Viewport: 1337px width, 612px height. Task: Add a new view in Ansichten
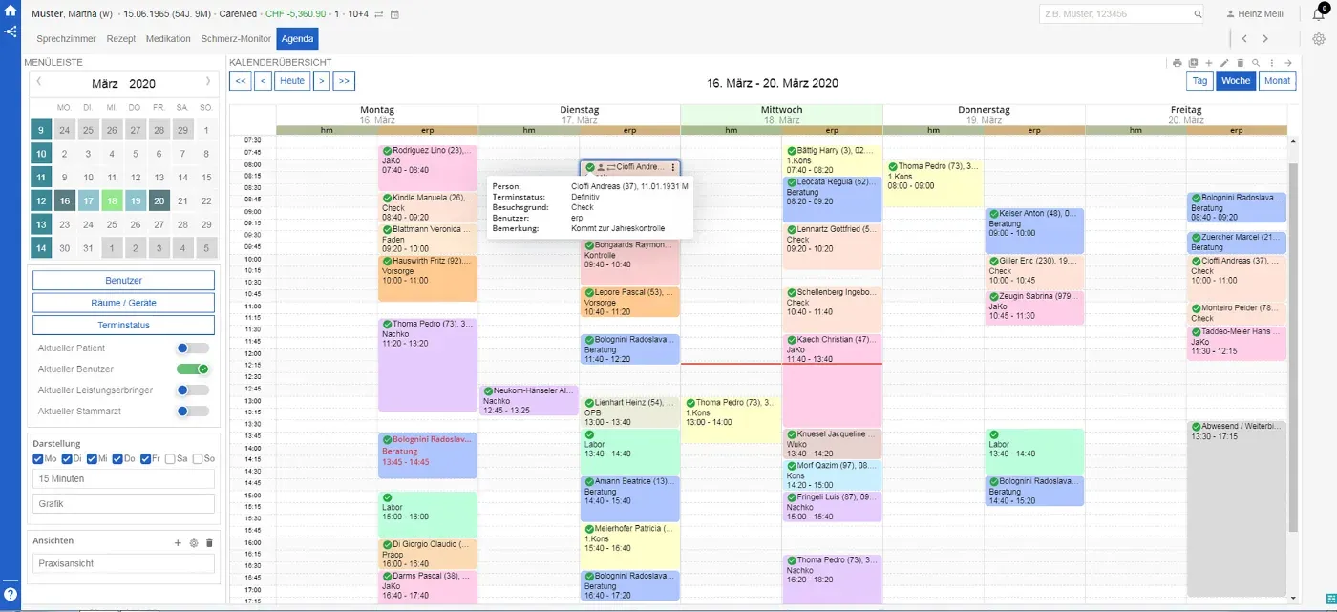[x=178, y=542]
